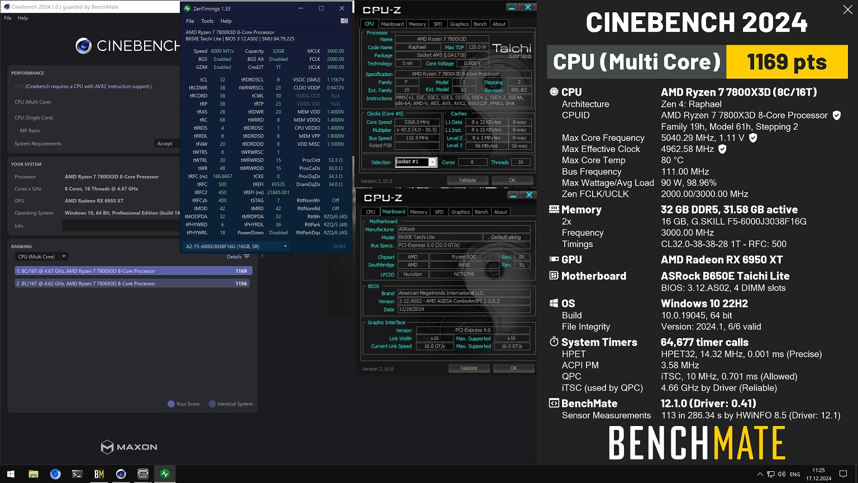
Task: Switch to Mainboard tab in upper CPU-Z
Action: (392, 24)
